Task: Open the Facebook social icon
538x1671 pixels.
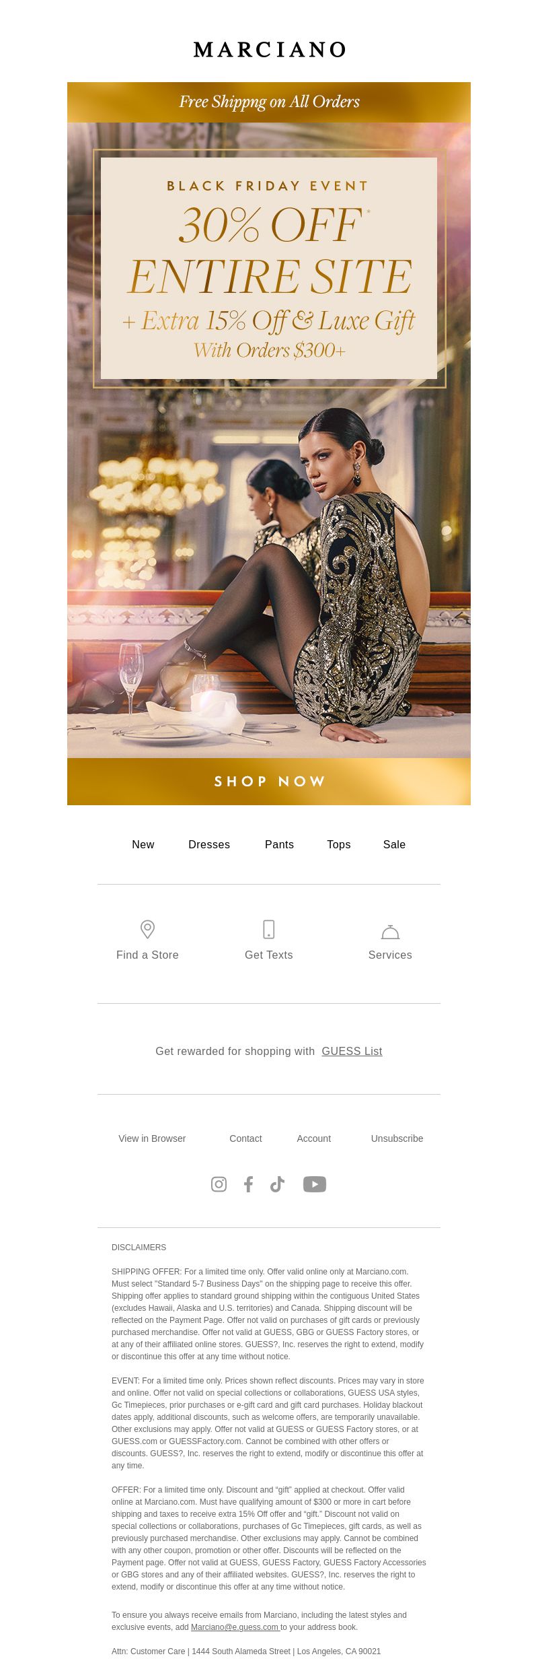Action: 248,1184
